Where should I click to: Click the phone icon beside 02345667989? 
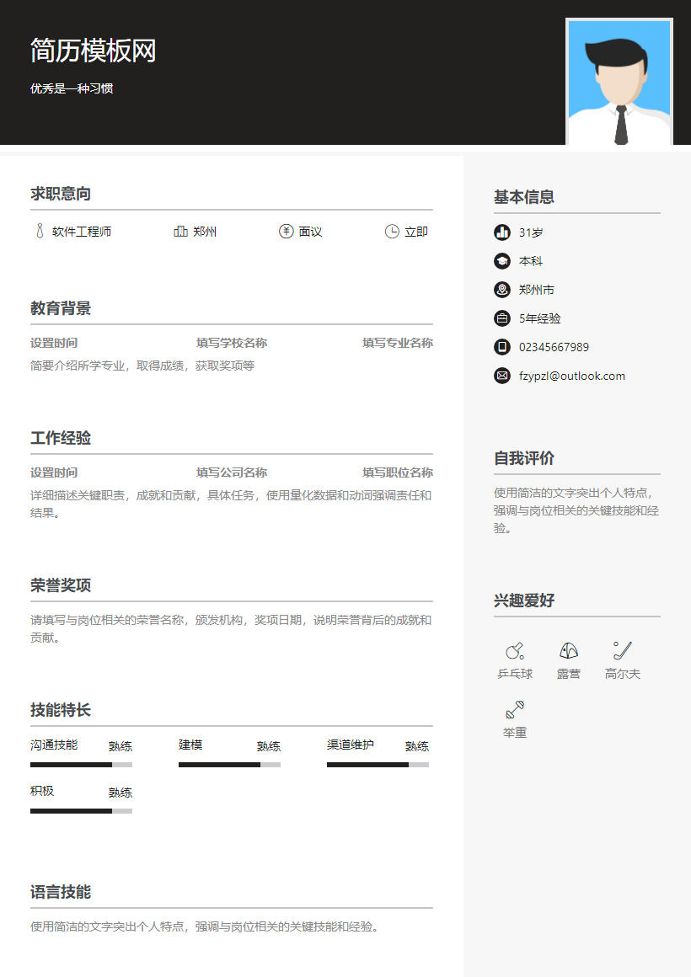[x=503, y=347]
